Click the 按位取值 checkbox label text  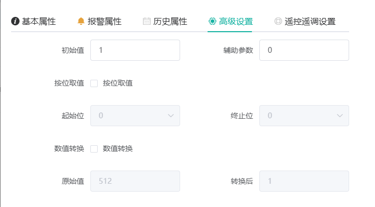[118, 83]
